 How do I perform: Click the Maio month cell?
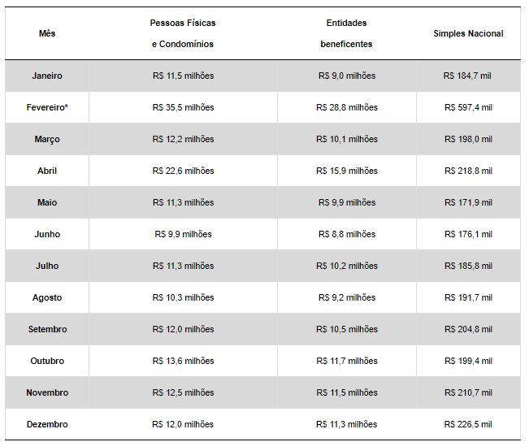(47, 202)
